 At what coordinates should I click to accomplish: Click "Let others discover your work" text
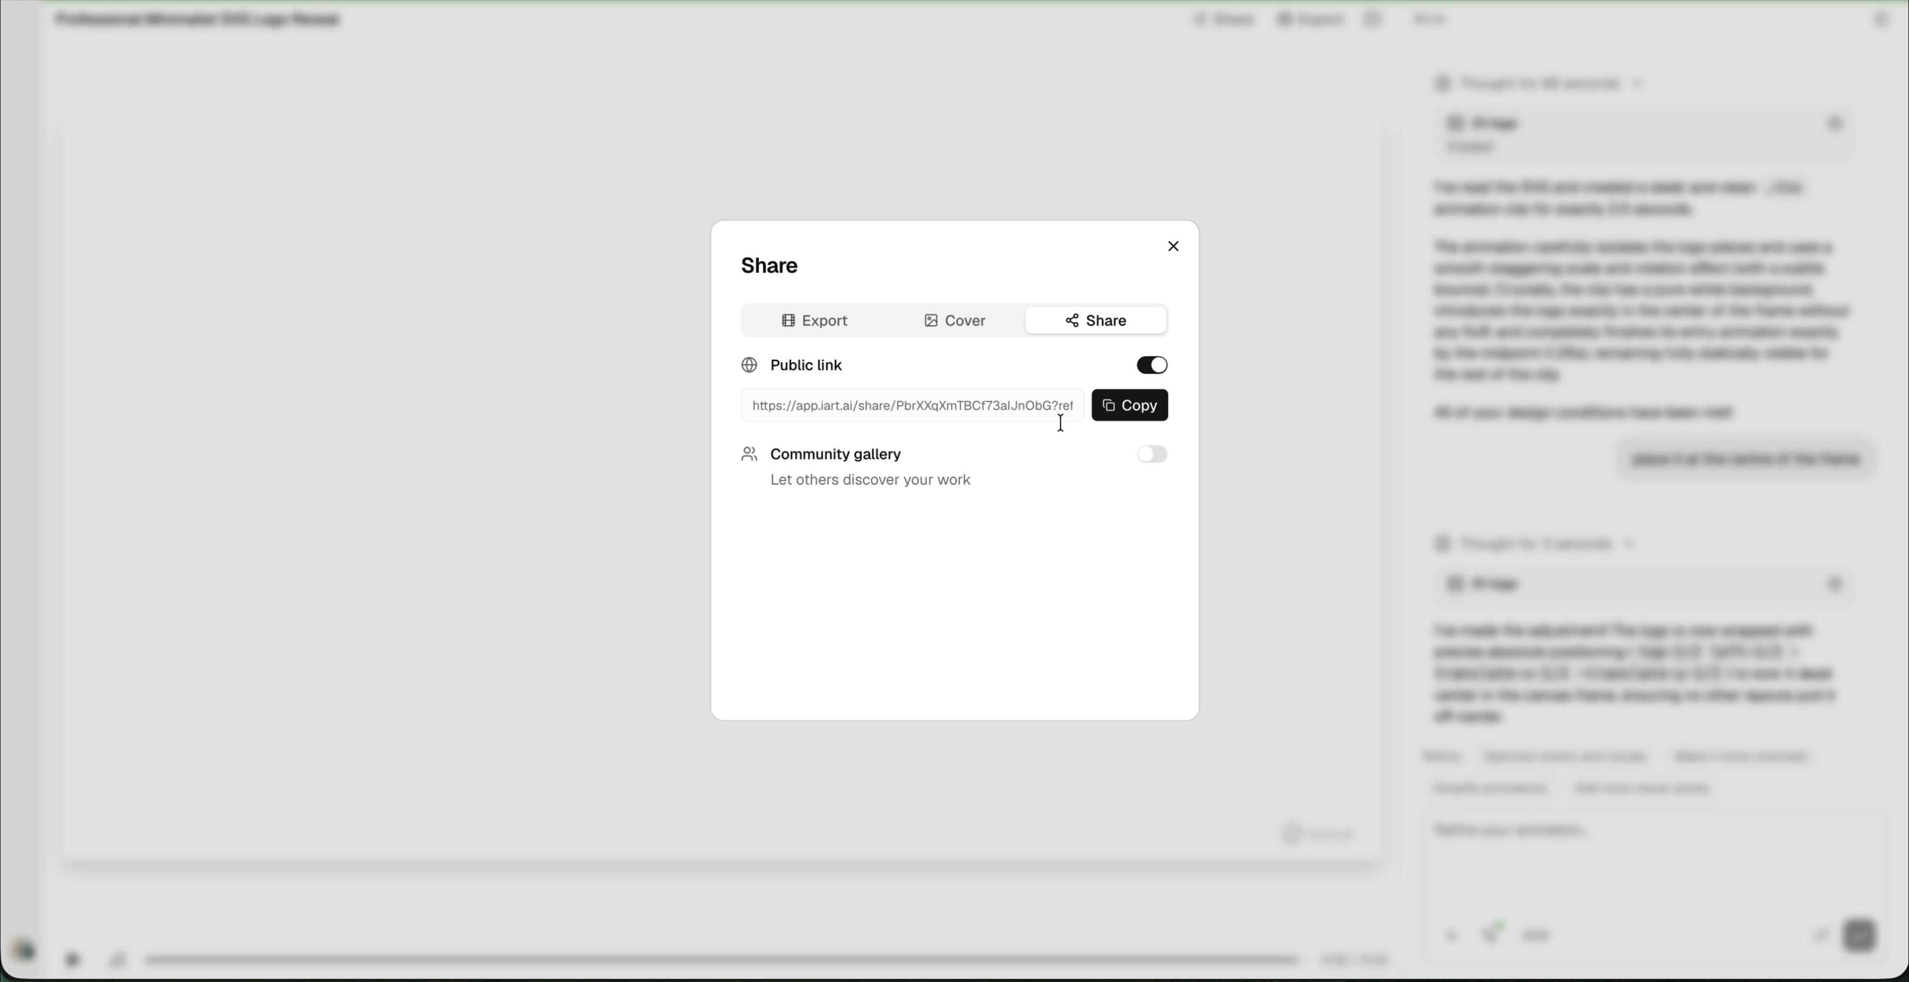coord(870,480)
